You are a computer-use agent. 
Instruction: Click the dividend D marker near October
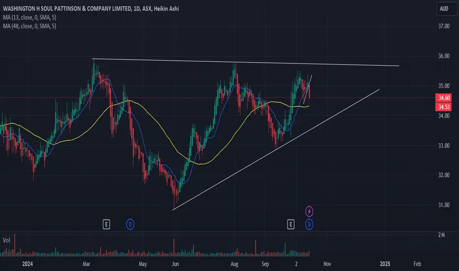pyautogui.click(x=309, y=225)
